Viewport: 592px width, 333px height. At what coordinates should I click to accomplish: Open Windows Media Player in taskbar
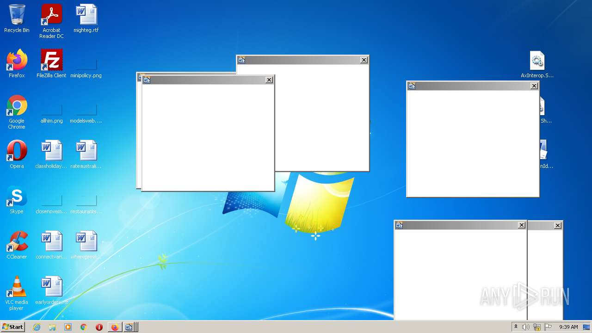(68, 327)
